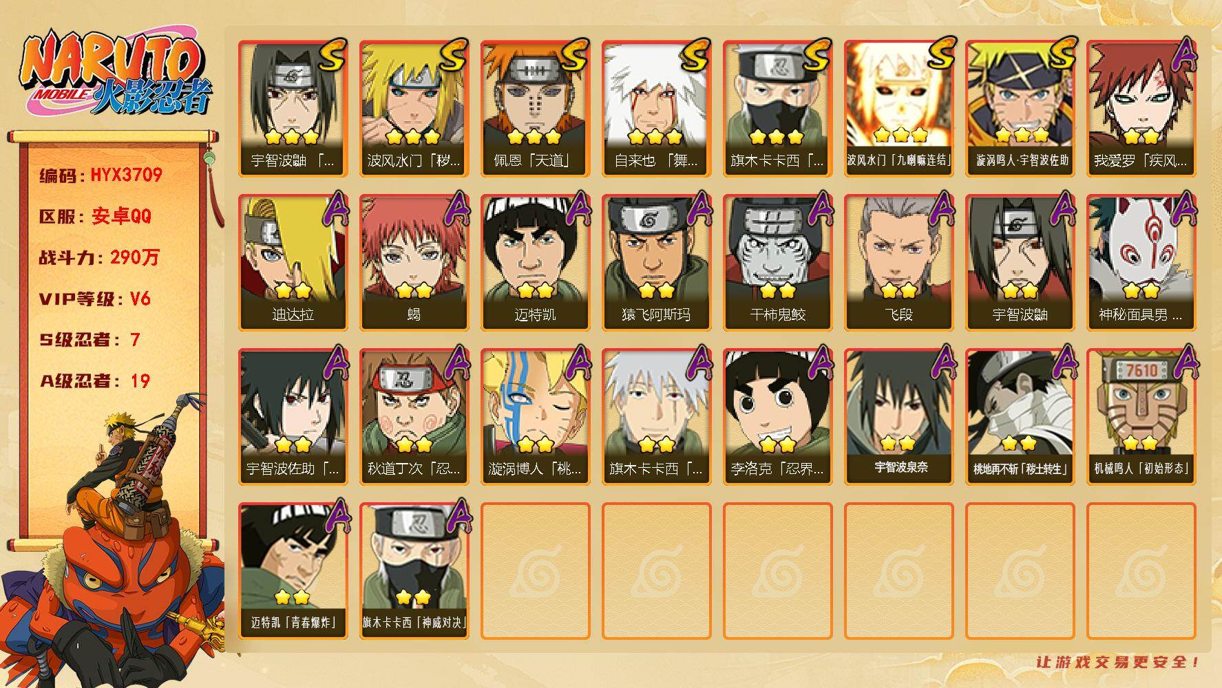This screenshot has width=1222, height=688.
Task: Open the 波风水门「九喇嘛连结」 card
Action: click(898, 108)
